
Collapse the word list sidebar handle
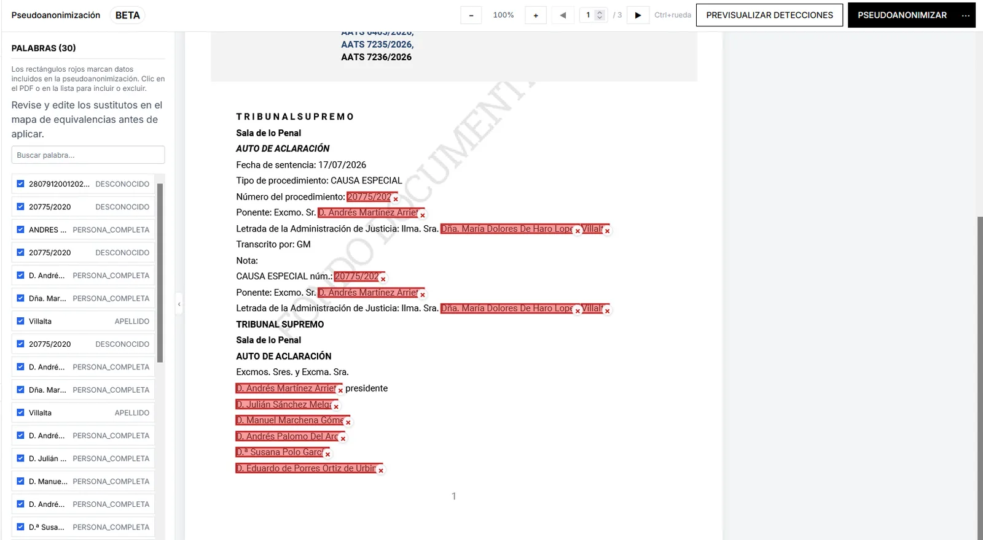click(179, 304)
